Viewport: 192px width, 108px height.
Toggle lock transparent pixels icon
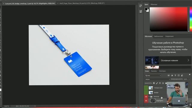[x=154, y=83]
